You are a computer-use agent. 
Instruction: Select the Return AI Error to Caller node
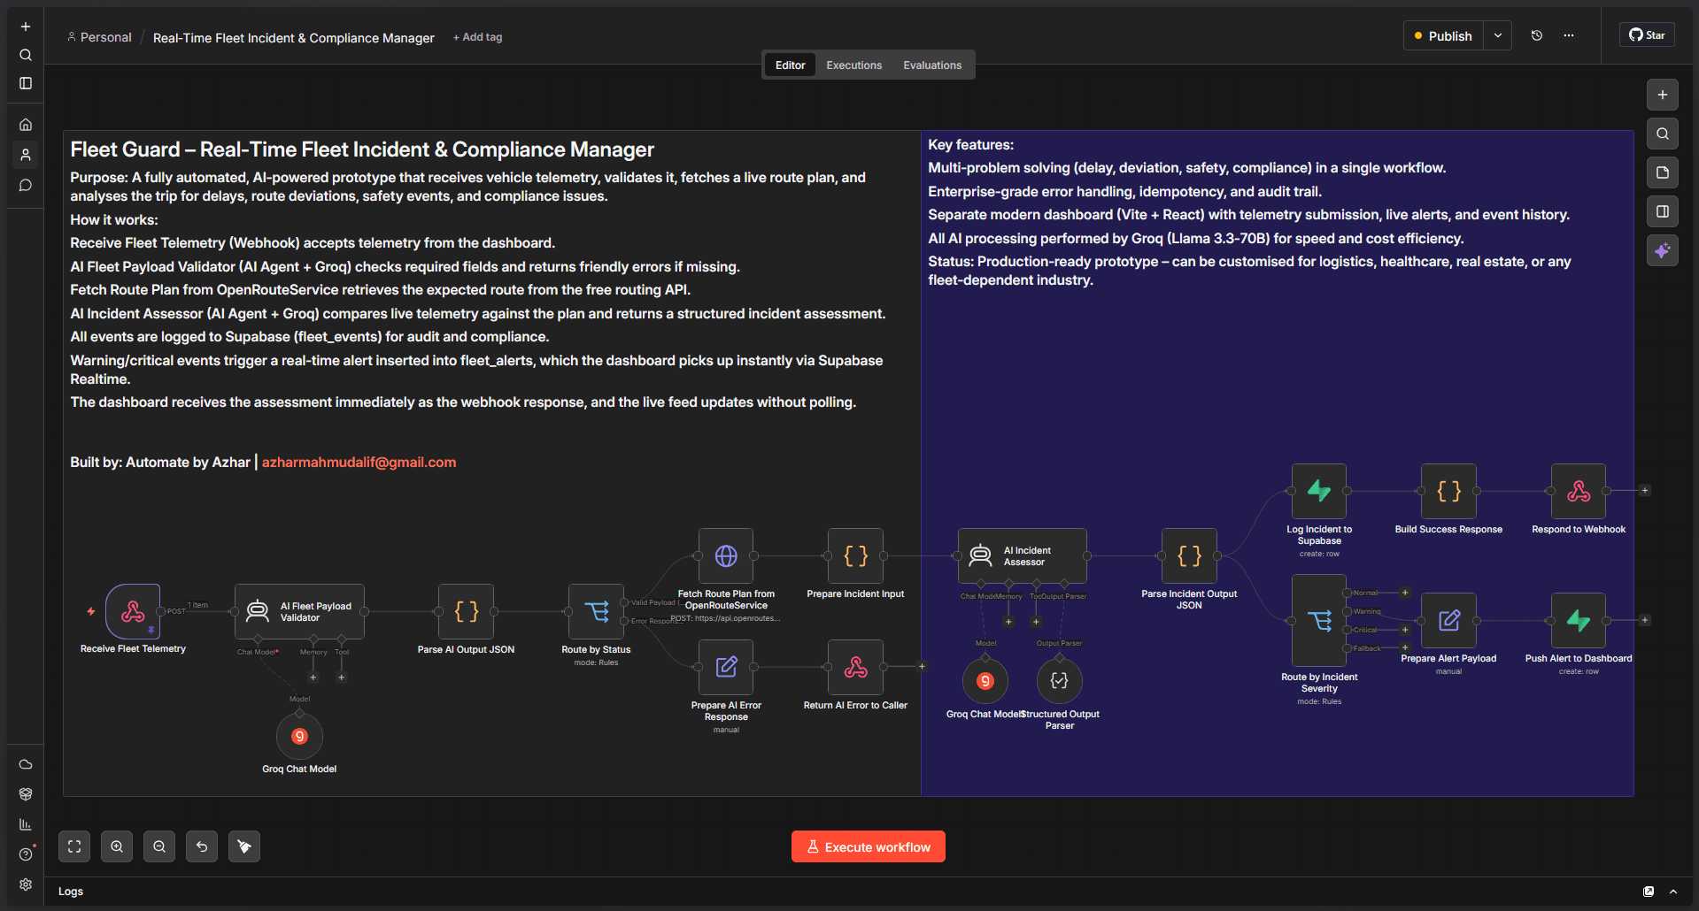pyautogui.click(x=855, y=667)
